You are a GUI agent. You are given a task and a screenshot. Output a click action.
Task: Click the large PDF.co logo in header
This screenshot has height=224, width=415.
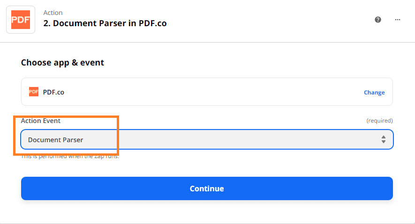(20, 20)
